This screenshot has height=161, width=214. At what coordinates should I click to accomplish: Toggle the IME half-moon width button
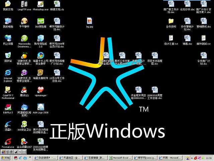click(x=16, y=152)
